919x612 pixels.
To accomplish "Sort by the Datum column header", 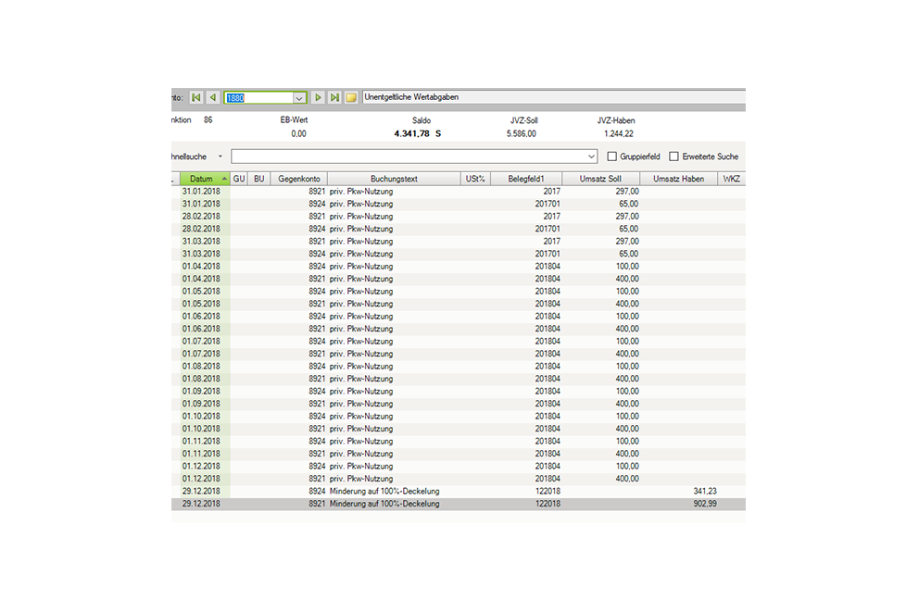I will [x=202, y=179].
